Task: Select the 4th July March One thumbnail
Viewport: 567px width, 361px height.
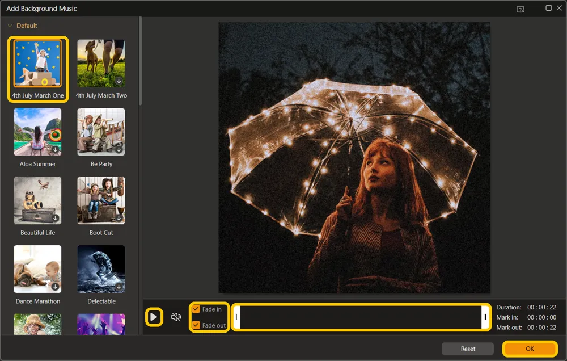Action: coord(37,64)
